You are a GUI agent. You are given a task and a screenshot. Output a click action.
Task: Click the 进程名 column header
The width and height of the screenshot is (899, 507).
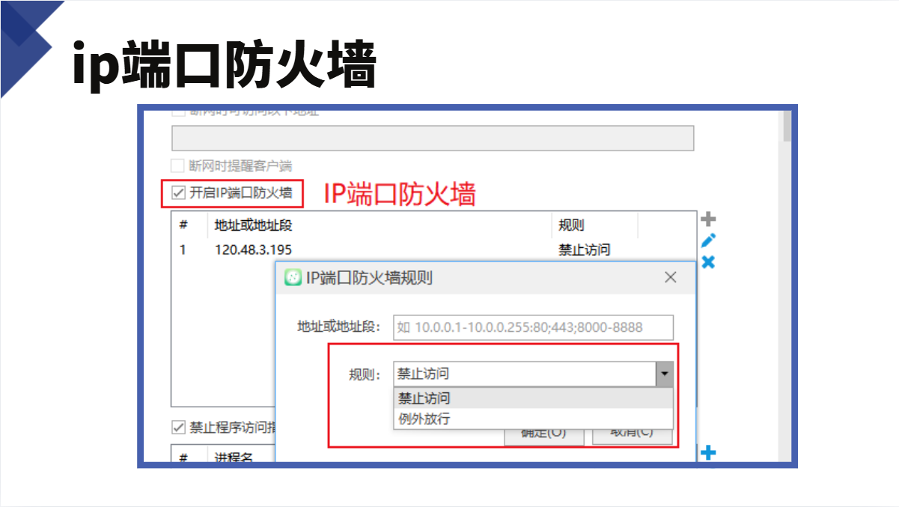pos(234,458)
